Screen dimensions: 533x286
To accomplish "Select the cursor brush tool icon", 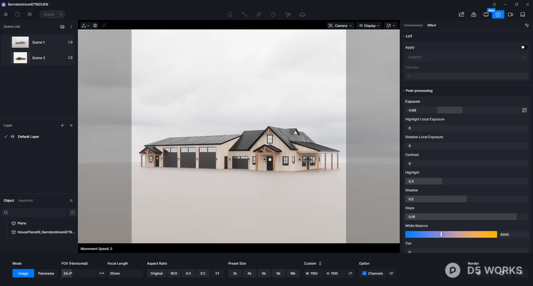I will point(288,15).
